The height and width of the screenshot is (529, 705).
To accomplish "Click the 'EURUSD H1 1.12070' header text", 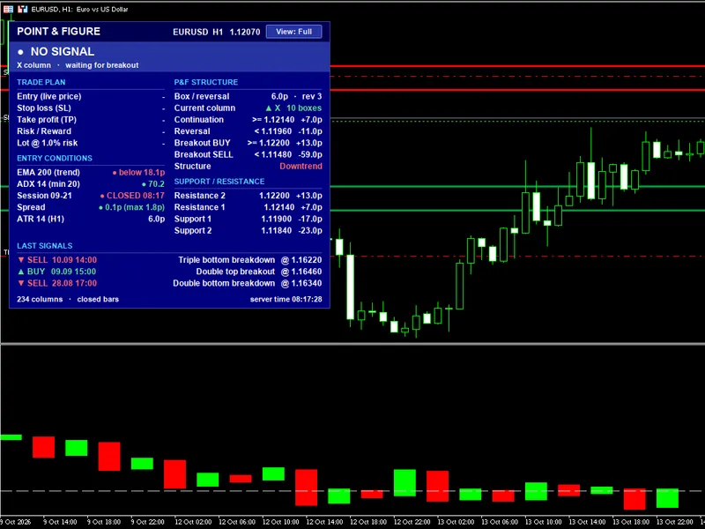I will 216,32.
